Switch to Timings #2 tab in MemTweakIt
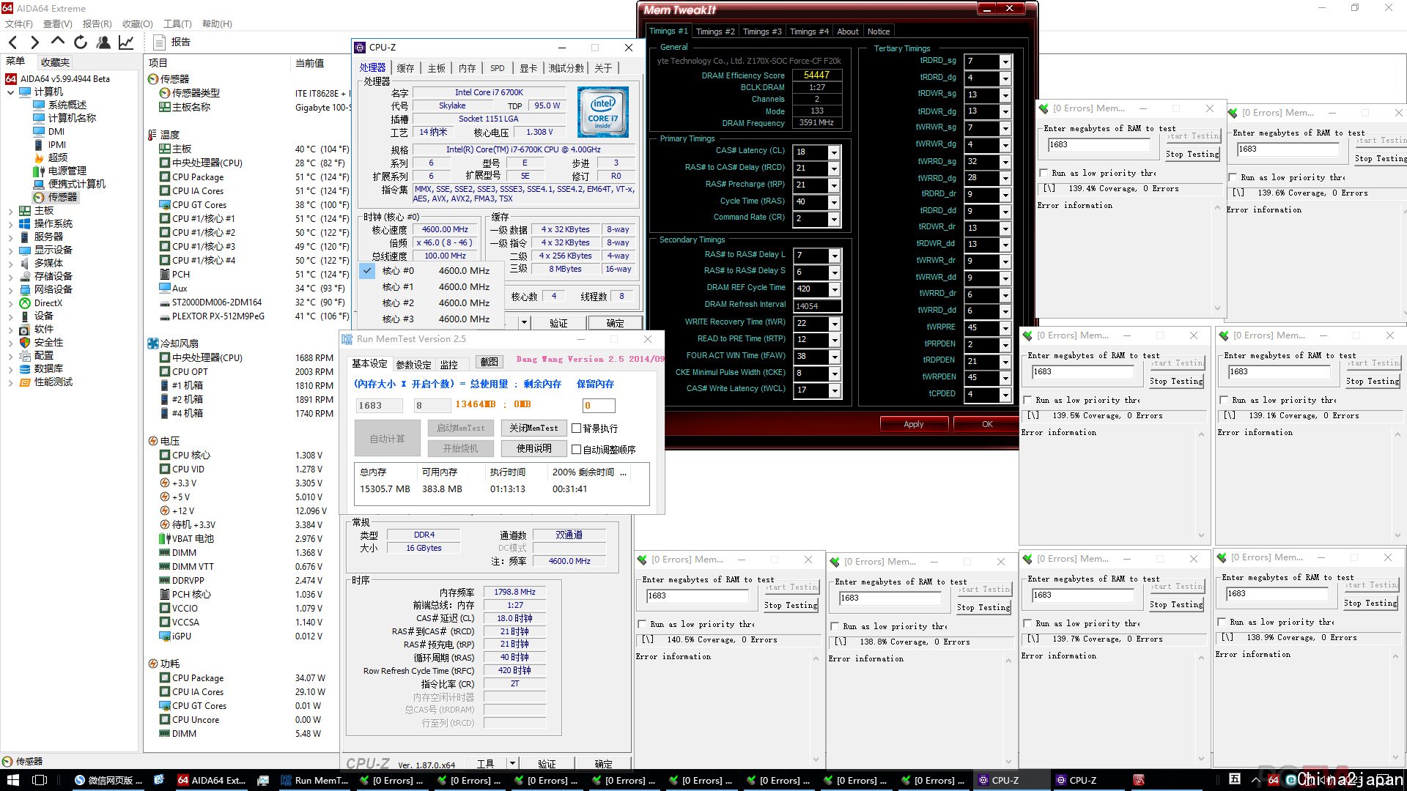1407x791 pixels. 715,31
